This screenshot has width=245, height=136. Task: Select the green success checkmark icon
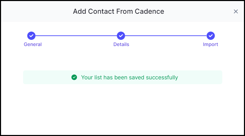point(74,77)
